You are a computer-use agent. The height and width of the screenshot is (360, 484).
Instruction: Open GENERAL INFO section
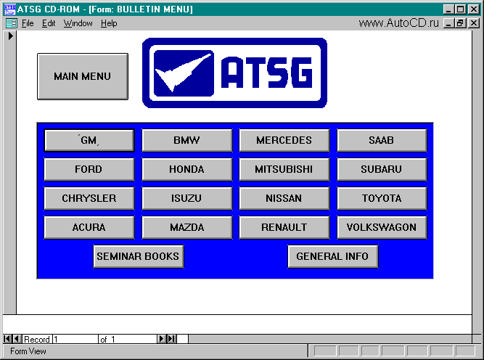333,256
